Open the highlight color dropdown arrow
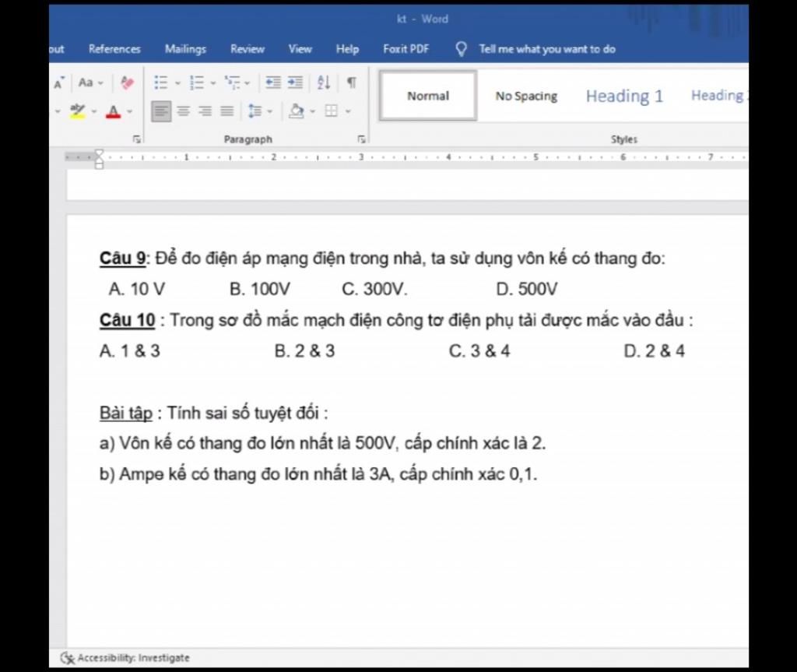The height and width of the screenshot is (672, 797). tap(94, 111)
